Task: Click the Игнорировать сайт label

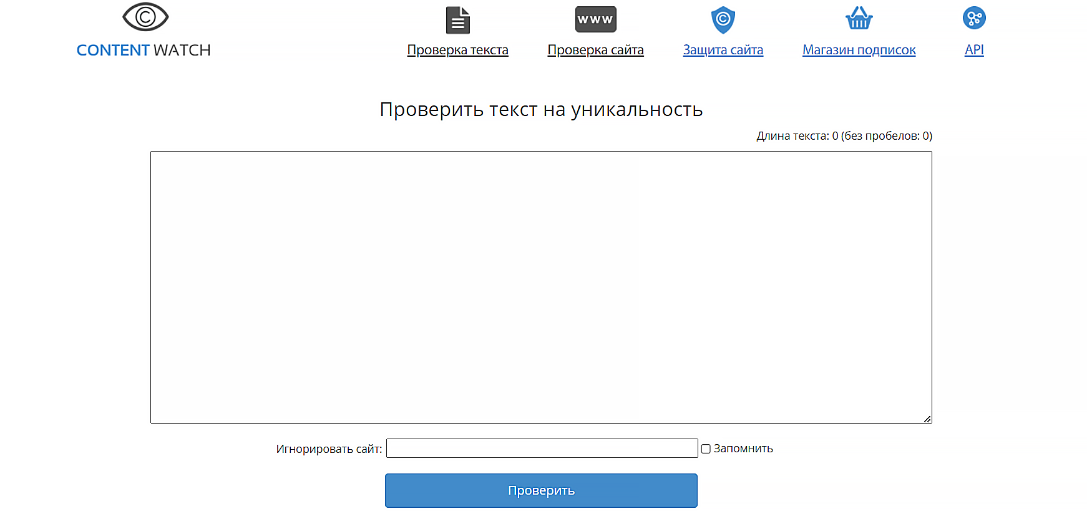Action: pos(329,449)
